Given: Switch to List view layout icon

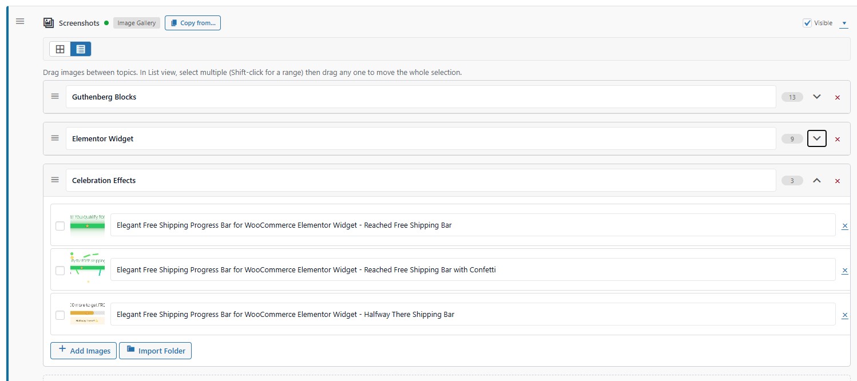Looking at the screenshot, I should pos(81,49).
